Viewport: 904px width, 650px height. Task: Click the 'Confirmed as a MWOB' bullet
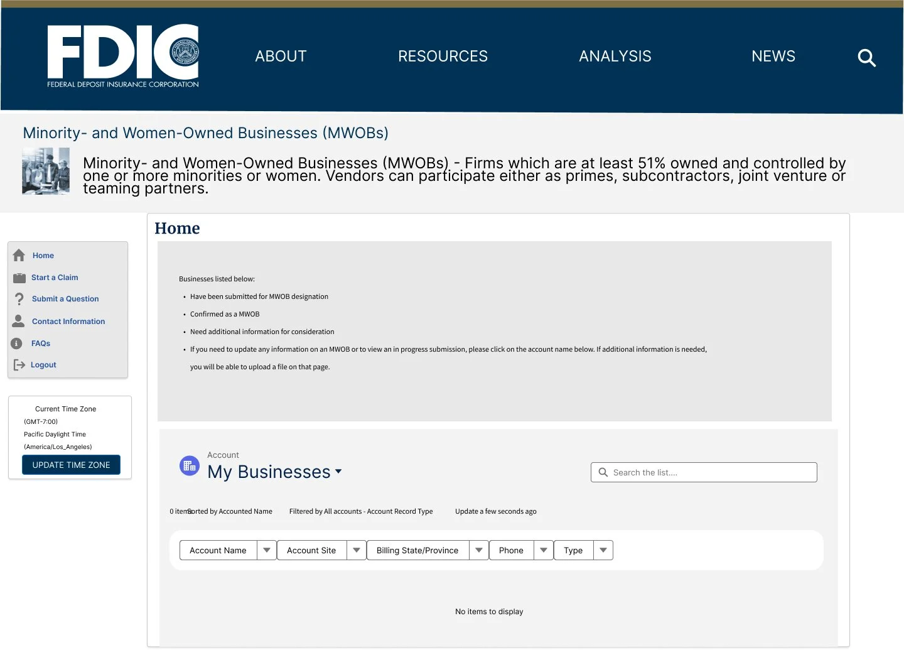point(225,314)
